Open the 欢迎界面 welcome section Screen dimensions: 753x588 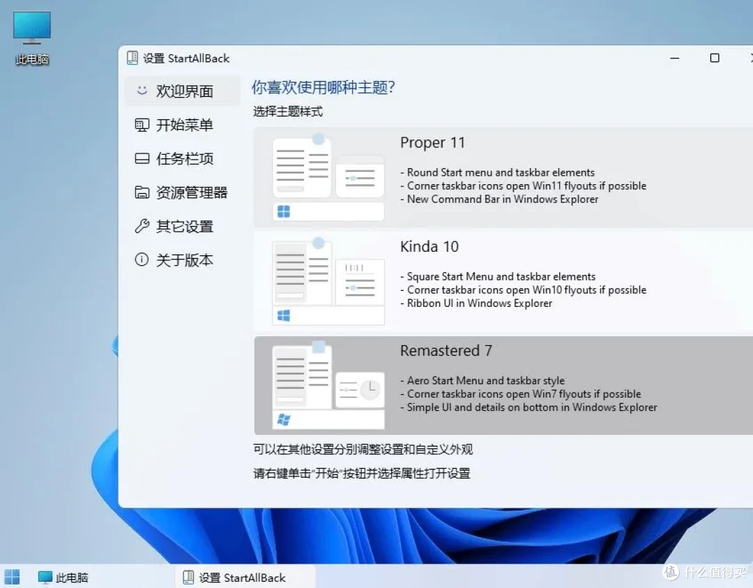(183, 91)
